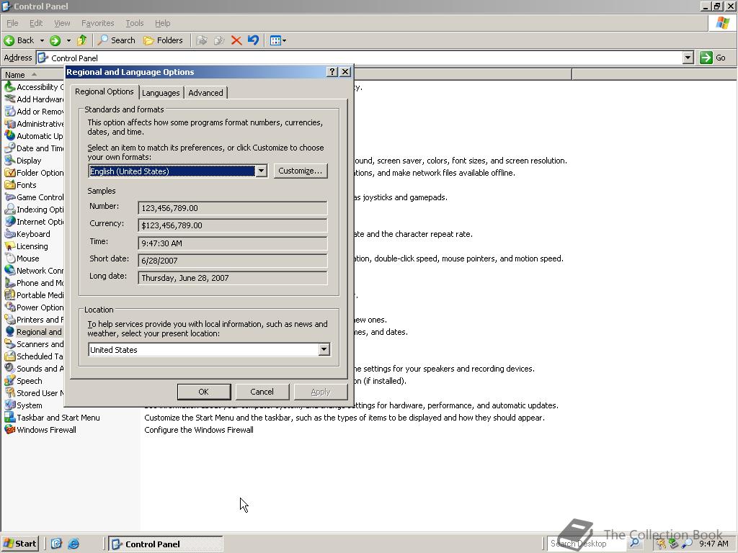
Task: Select the Network Connections icon
Action: 10,271
